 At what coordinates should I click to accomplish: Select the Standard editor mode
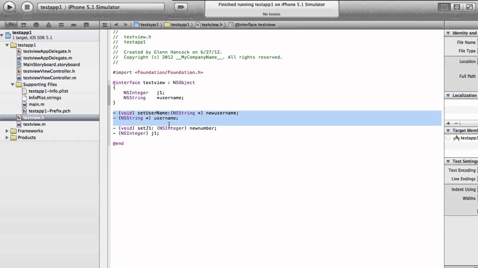click(444, 7)
